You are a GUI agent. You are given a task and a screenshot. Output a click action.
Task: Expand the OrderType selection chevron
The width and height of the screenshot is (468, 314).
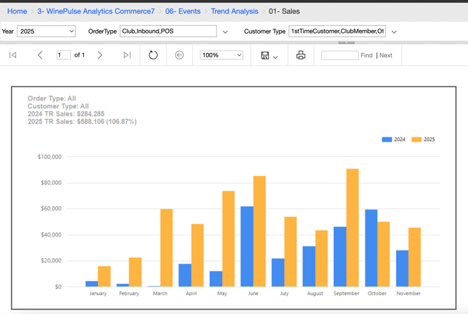point(225,32)
